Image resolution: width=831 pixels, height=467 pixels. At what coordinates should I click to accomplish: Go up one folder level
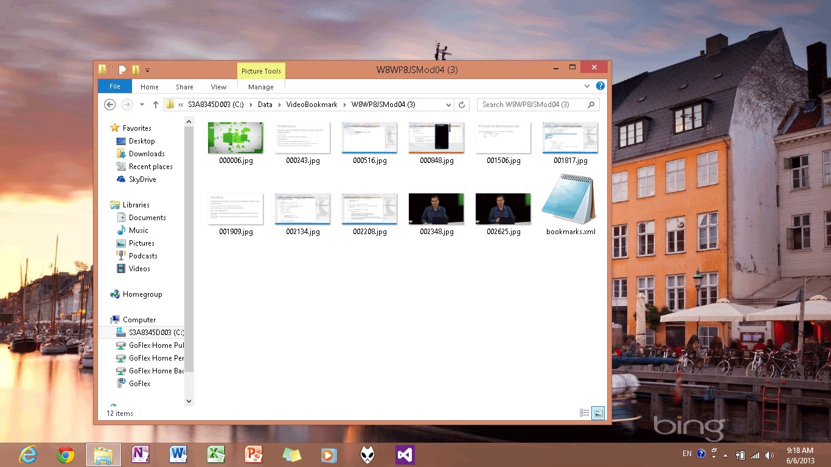point(156,105)
